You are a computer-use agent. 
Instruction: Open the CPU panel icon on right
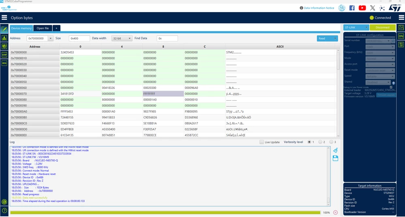(401, 36)
